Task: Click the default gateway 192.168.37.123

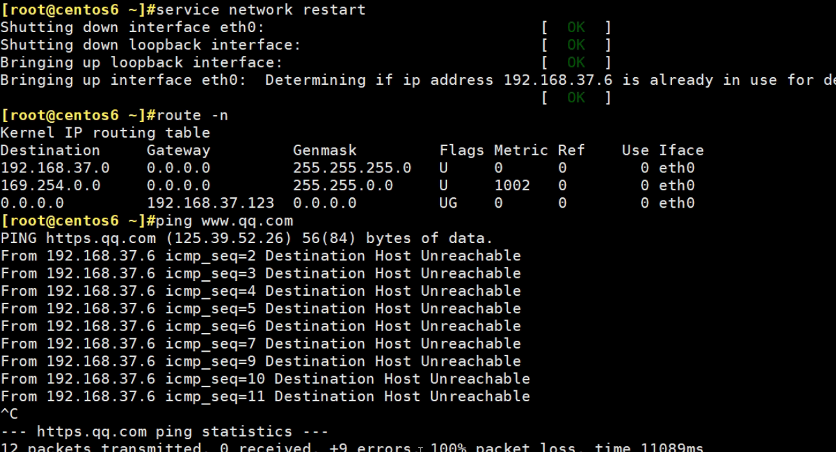Action: (x=210, y=203)
